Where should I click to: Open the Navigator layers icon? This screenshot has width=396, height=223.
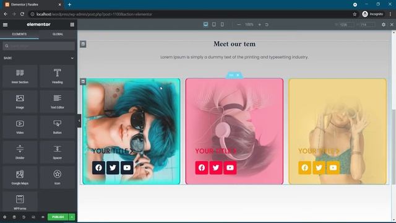(14, 217)
